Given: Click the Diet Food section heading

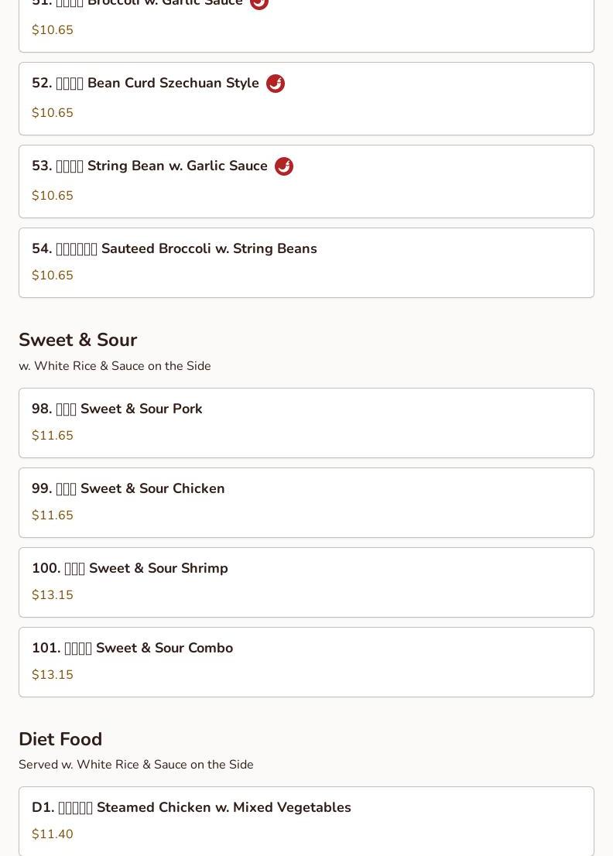Looking at the screenshot, I should click(x=60, y=739).
